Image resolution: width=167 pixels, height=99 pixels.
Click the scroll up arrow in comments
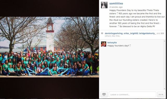pyautogui.click(x=164, y=41)
